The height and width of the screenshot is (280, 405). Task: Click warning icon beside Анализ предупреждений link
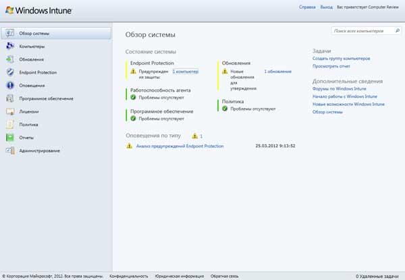click(129, 146)
